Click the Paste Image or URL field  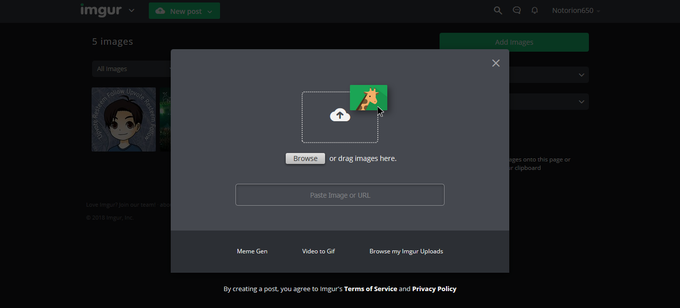click(340, 195)
